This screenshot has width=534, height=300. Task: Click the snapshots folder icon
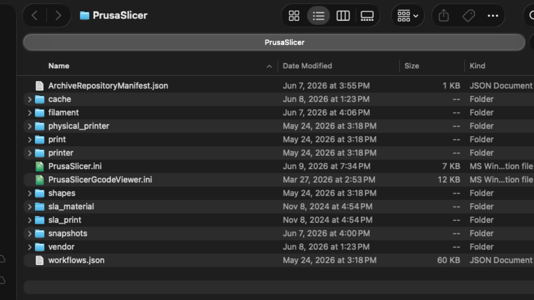tap(39, 234)
